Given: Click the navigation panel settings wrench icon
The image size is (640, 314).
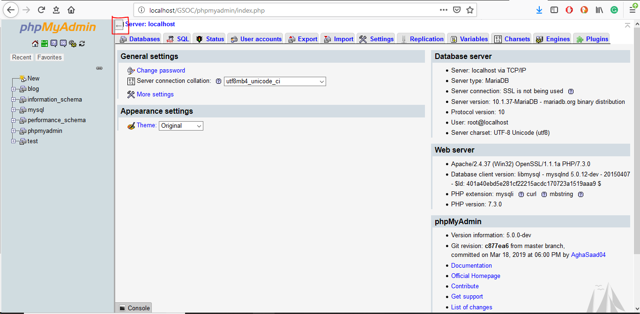Looking at the screenshot, I should coord(73,43).
